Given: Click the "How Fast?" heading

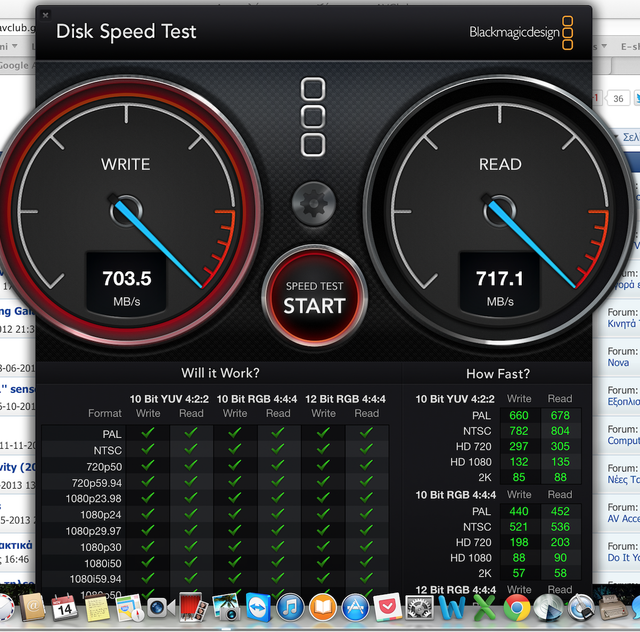Looking at the screenshot, I should [x=498, y=374].
